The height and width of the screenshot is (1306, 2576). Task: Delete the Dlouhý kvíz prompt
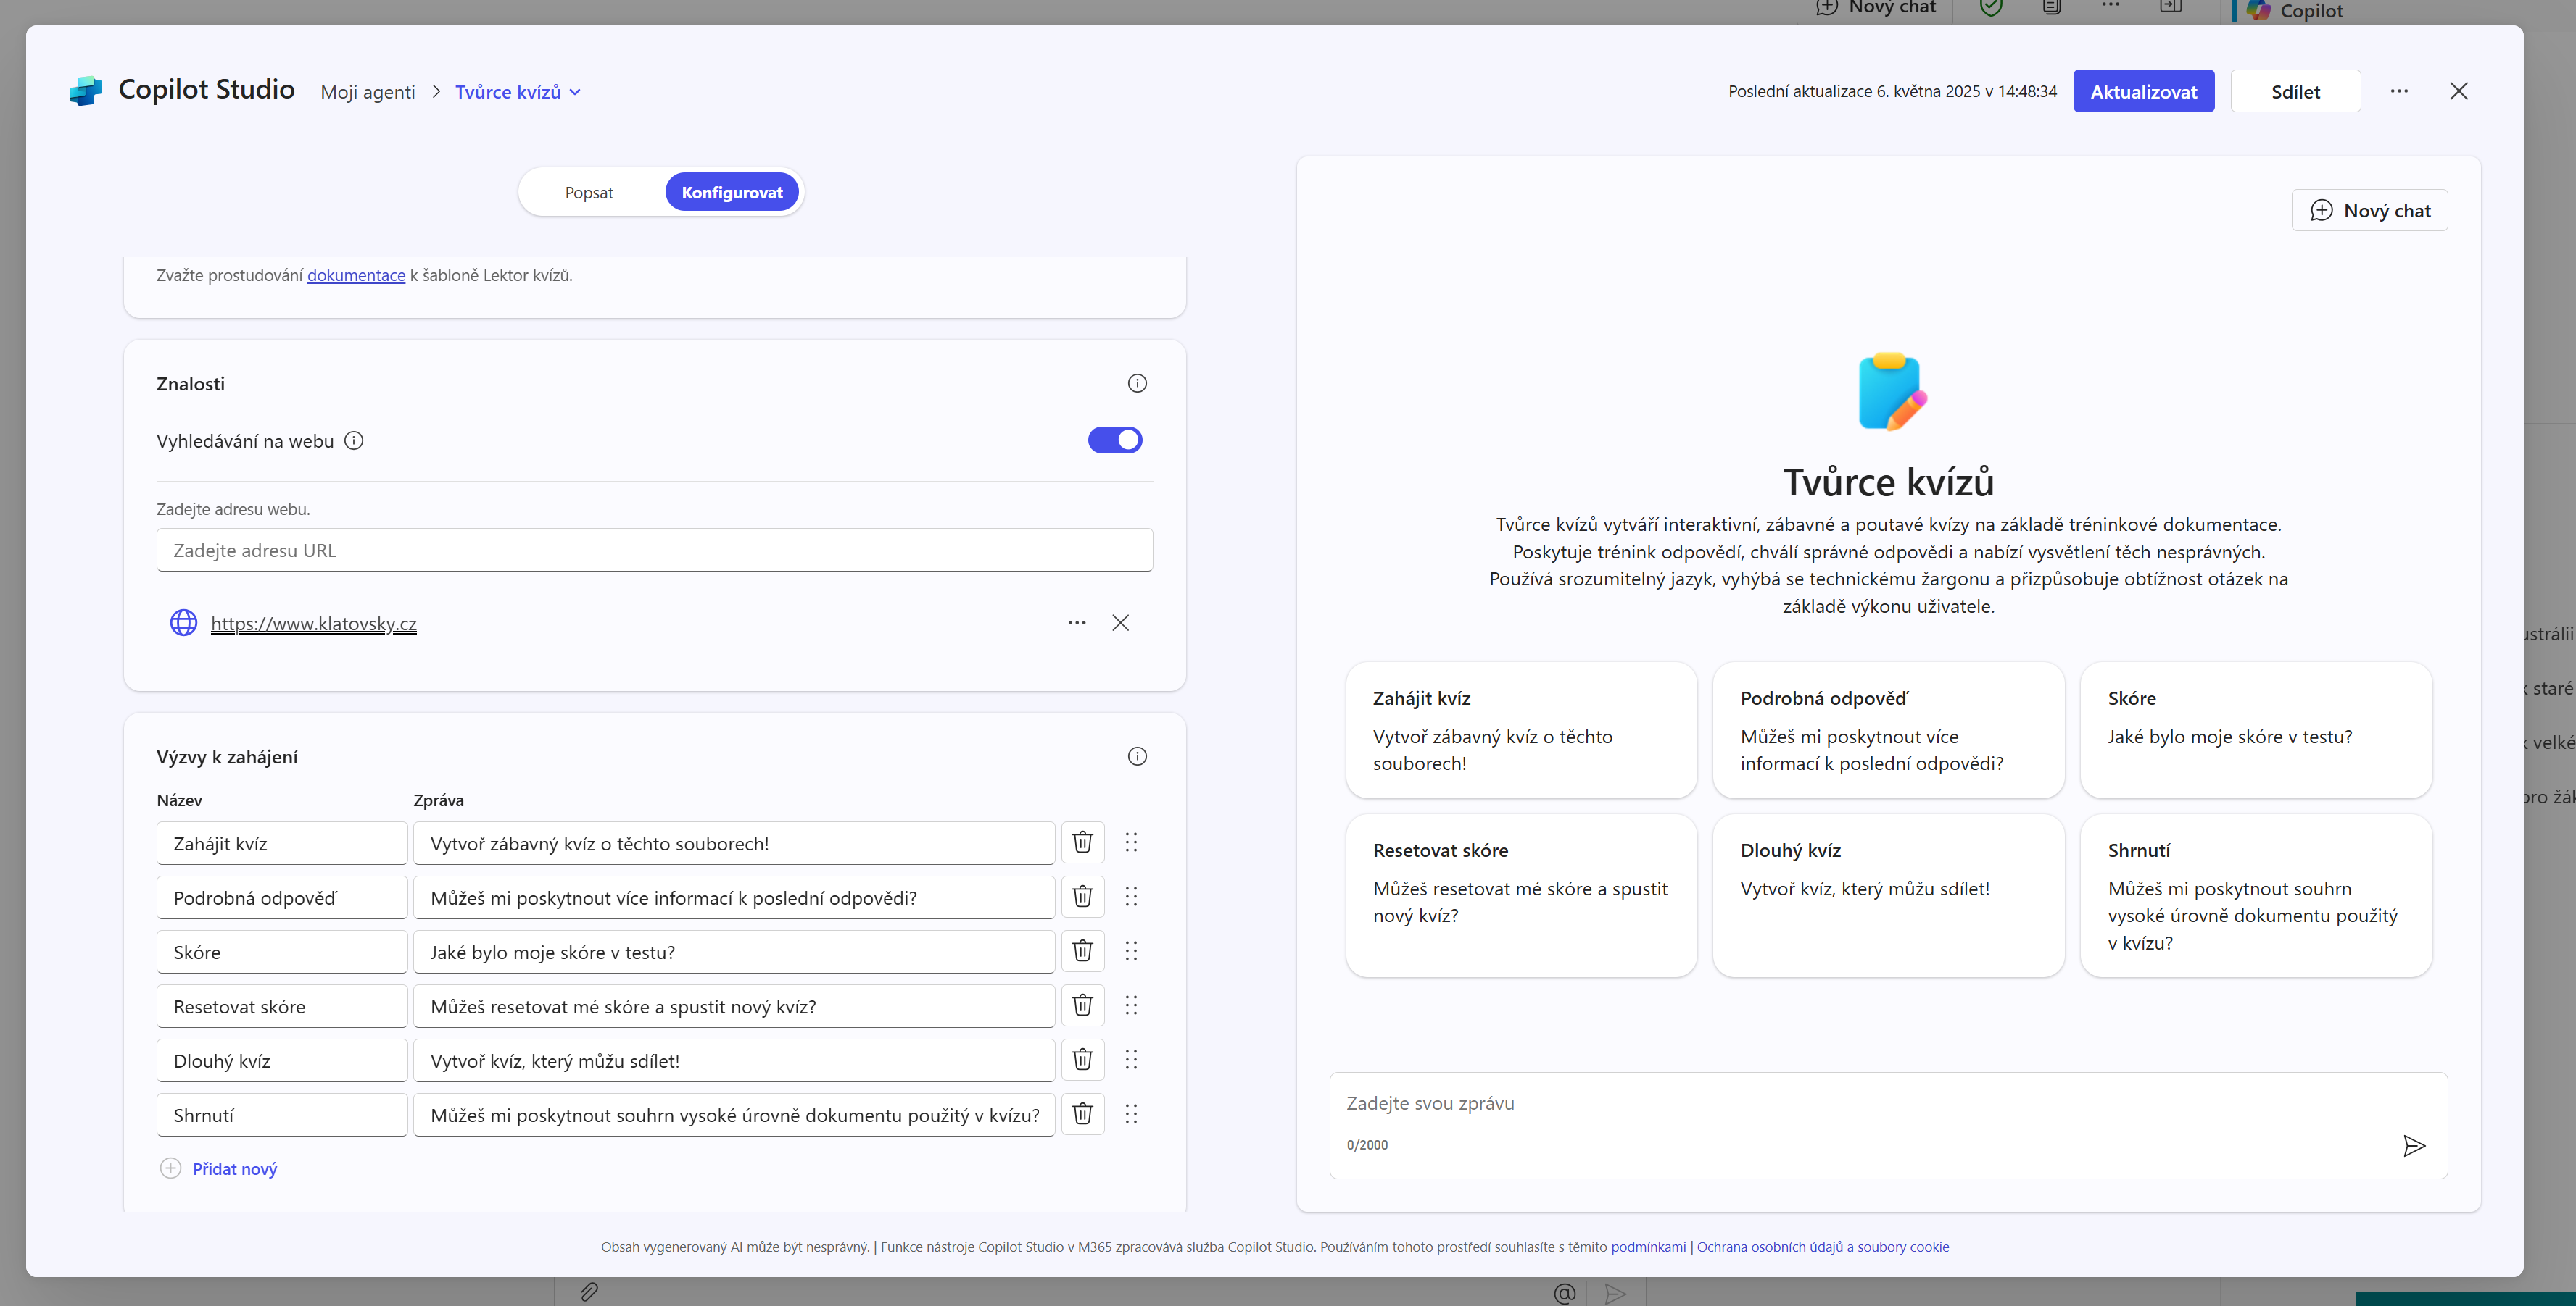[1082, 1060]
